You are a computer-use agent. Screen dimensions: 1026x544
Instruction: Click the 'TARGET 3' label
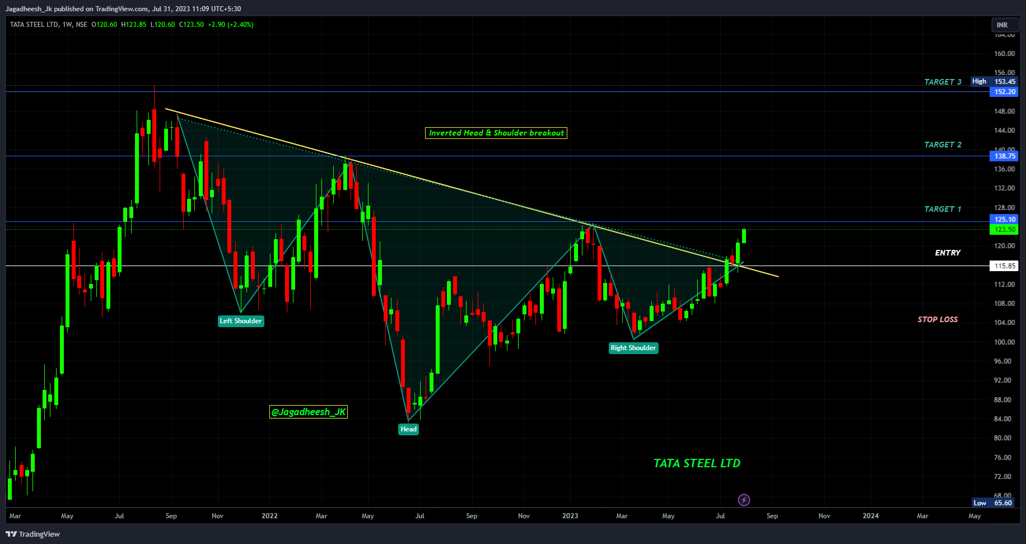(x=943, y=82)
